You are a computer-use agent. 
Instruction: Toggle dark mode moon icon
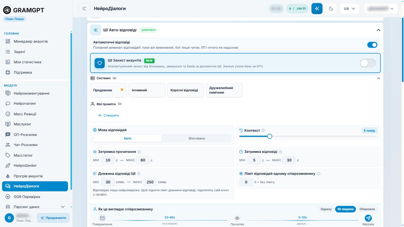click(x=331, y=9)
